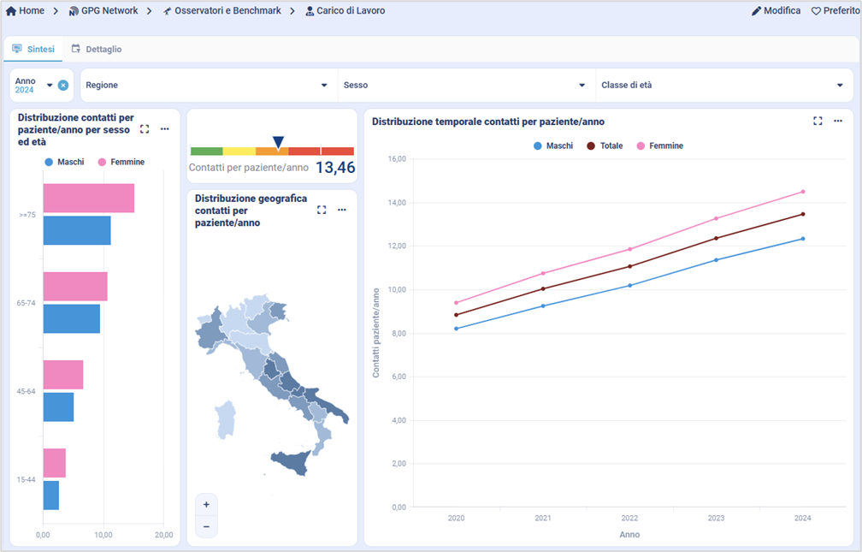This screenshot has height=552, width=862.
Task: Toggle Femmine series in bar chart legend
Action: coord(121,162)
